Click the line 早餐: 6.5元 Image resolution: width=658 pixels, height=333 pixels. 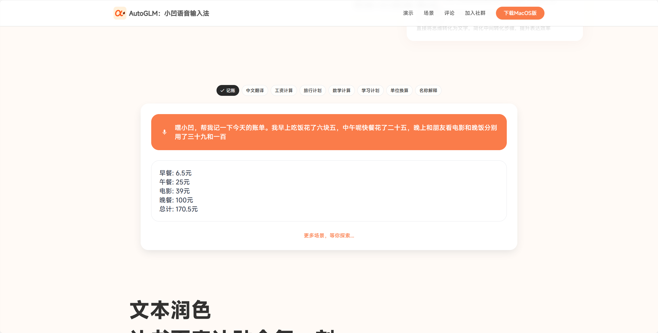coord(175,173)
